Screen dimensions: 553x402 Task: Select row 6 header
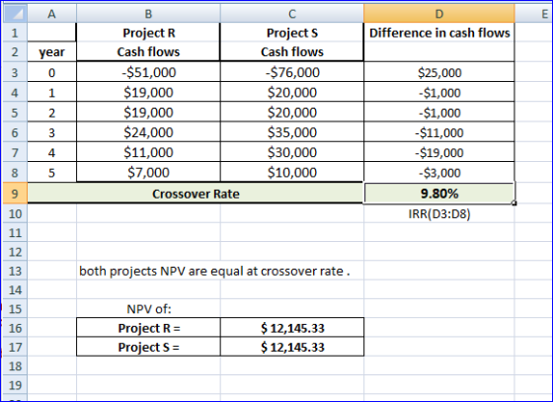point(15,132)
